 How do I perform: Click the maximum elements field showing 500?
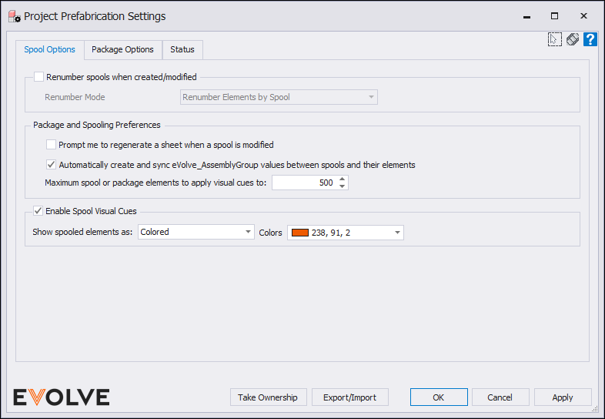305,183
